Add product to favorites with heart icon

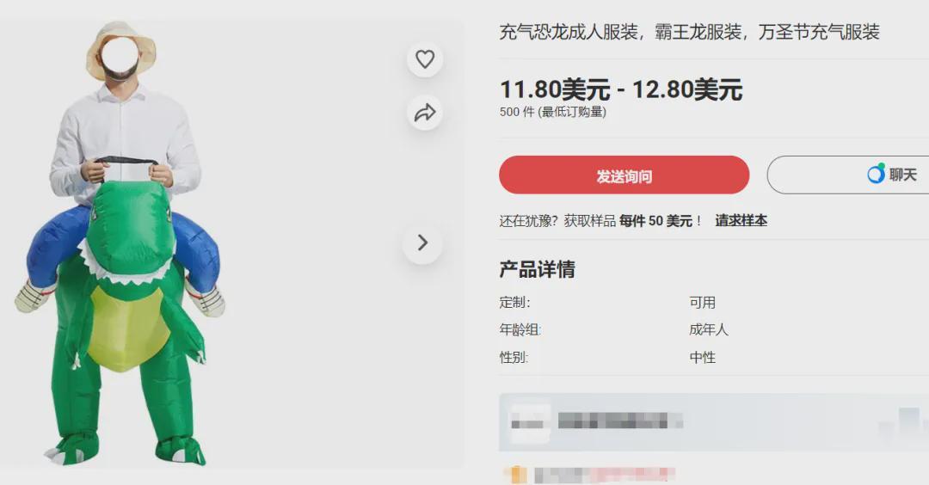[x=425, y=59]
